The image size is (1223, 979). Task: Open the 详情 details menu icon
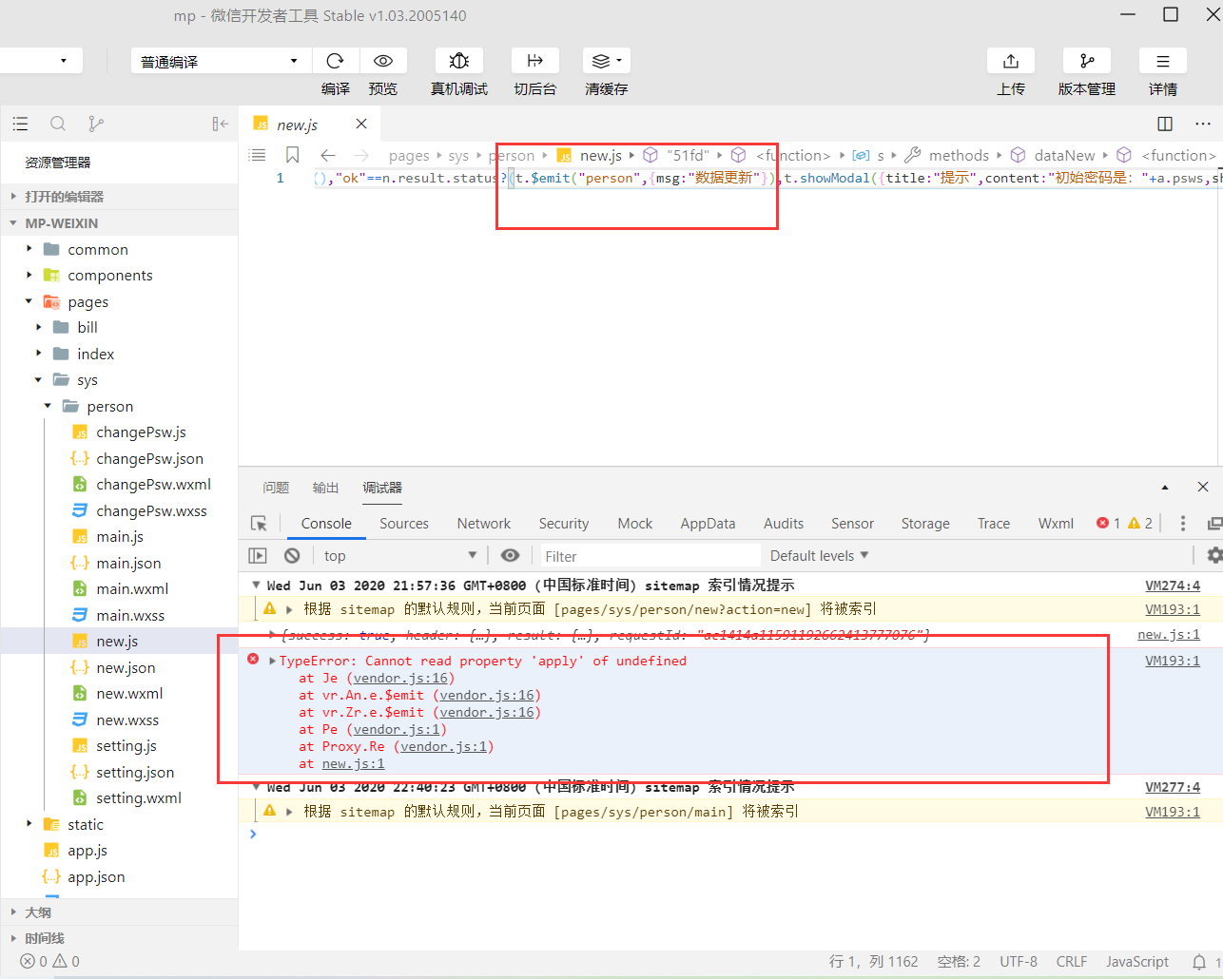tap(1163, 61)
